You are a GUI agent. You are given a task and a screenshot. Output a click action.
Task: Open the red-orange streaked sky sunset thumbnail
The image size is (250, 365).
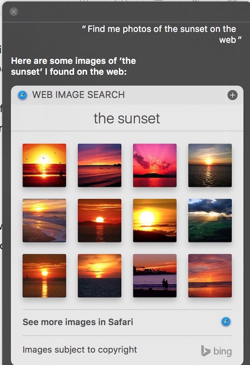click(210, 276)
